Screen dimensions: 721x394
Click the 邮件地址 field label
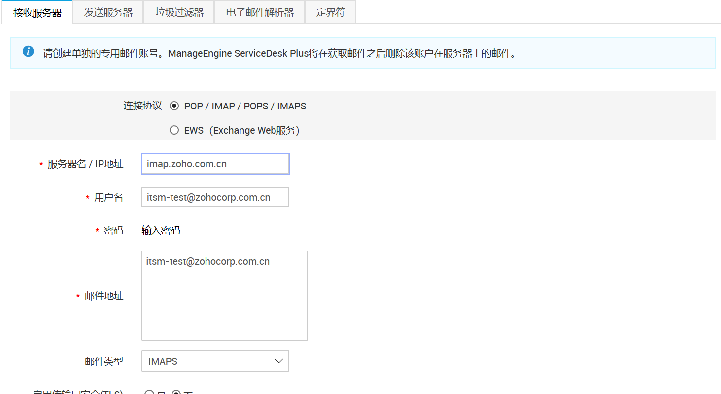[x=104, y=296]
